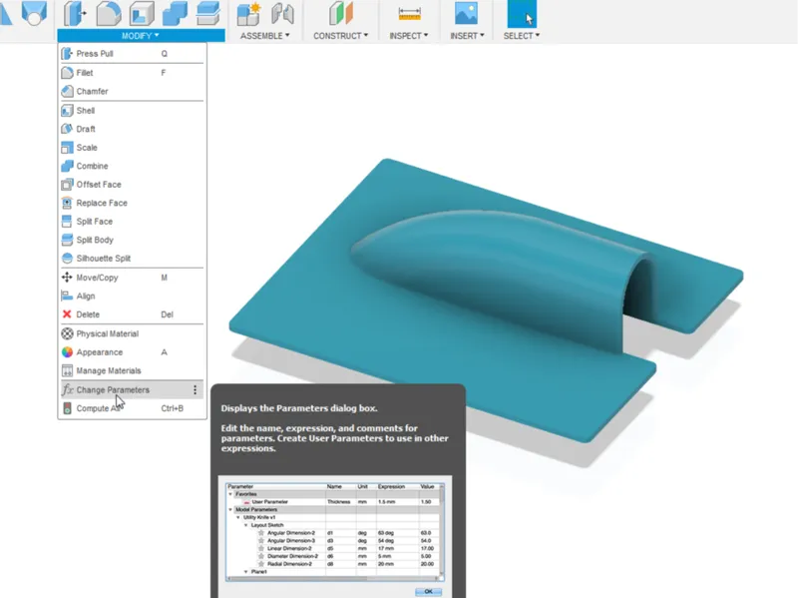Click the Measure ruler icon

pyautogui.click(x=409, y=13)
